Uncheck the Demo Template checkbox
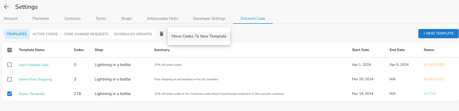Screen dimensions: 459x111 pyautogui.click(x=10, y=94)
